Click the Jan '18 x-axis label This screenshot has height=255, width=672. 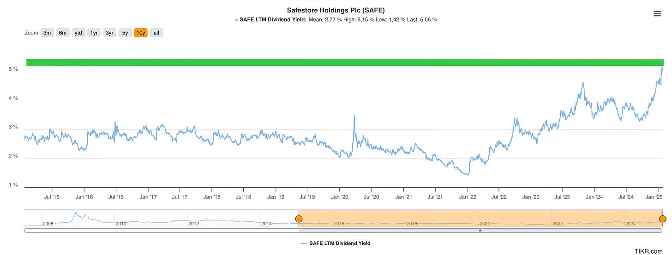click(212, 197)
